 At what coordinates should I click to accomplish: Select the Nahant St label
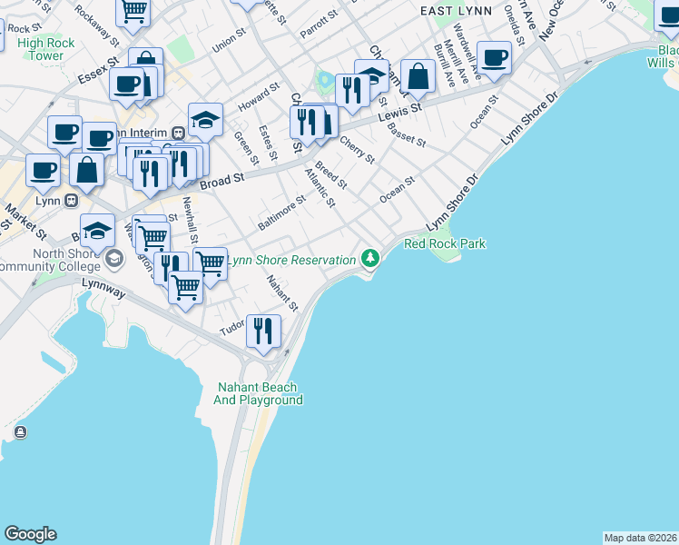(282, 293)
